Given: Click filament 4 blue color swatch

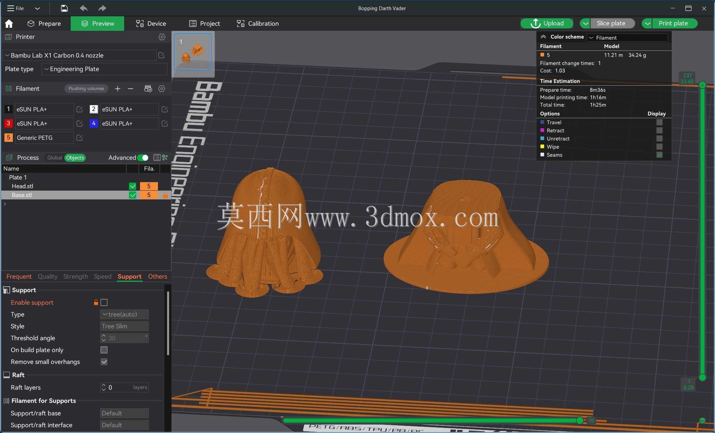Looking at the screenshot, I should click(94, 124).
